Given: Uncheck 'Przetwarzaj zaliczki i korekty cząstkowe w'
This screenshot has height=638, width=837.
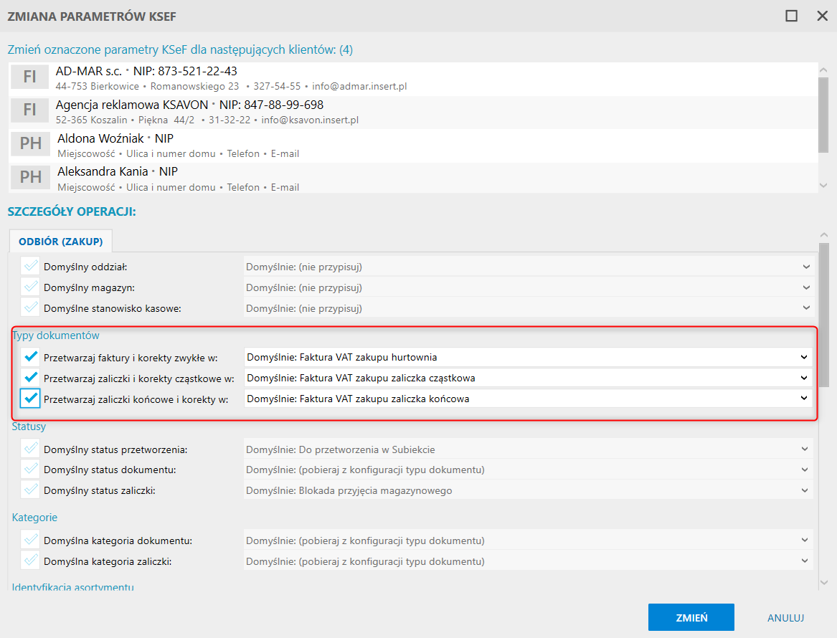Looking at the screenshot, I should (30, 378).
